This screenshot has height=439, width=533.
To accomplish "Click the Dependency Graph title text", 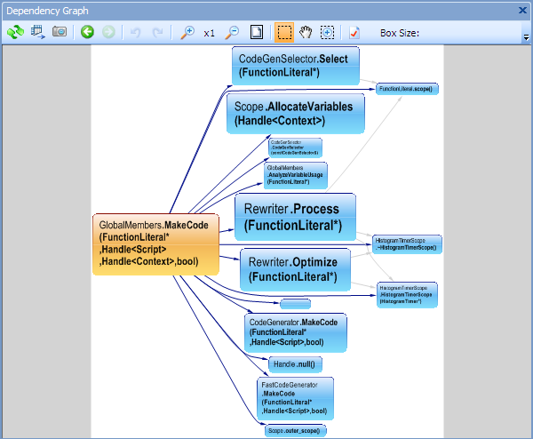I will [x=47, y=11].
